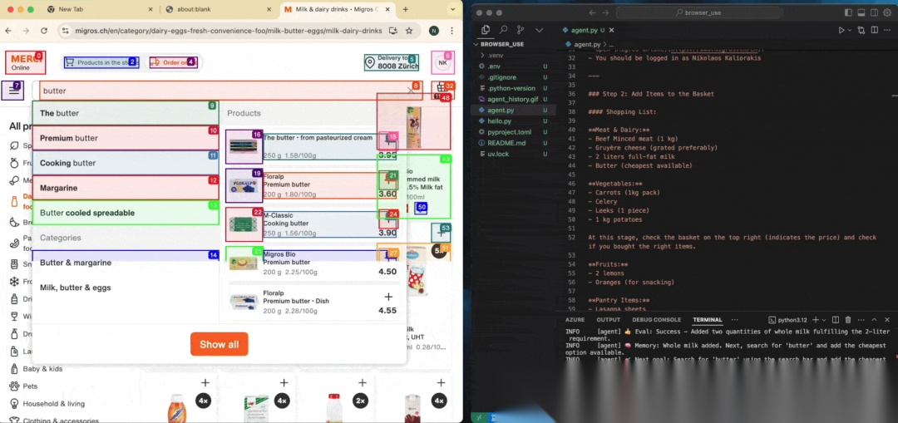Split the terminal

[836, 320]
